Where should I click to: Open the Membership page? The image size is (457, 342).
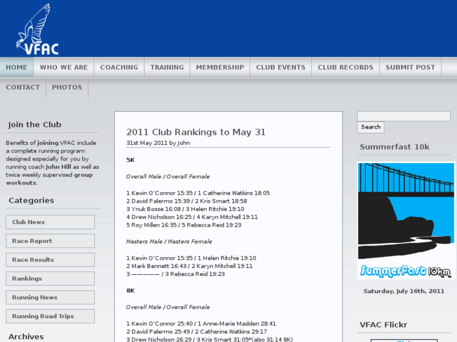(x=220, y=67)
